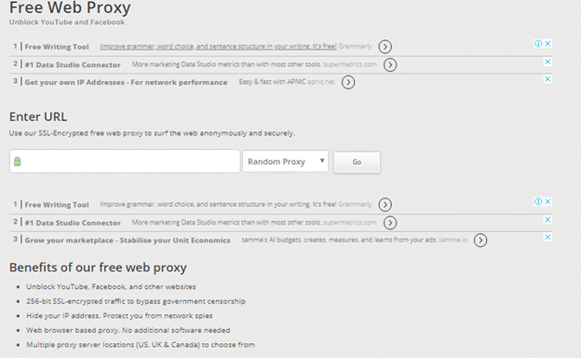This screenshot has width=581, height=358.
Task: Open top #1 Data Studio Connector title
Action: click(73, 65)
